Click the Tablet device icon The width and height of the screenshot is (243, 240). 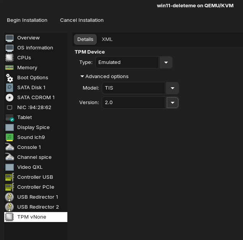(x=10, y=118)
